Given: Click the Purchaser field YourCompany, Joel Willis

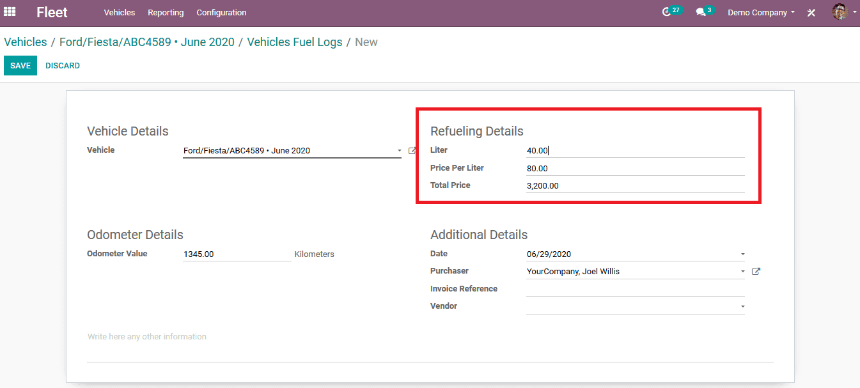Looking at the screenshot, I should click(x=636, y=272).
